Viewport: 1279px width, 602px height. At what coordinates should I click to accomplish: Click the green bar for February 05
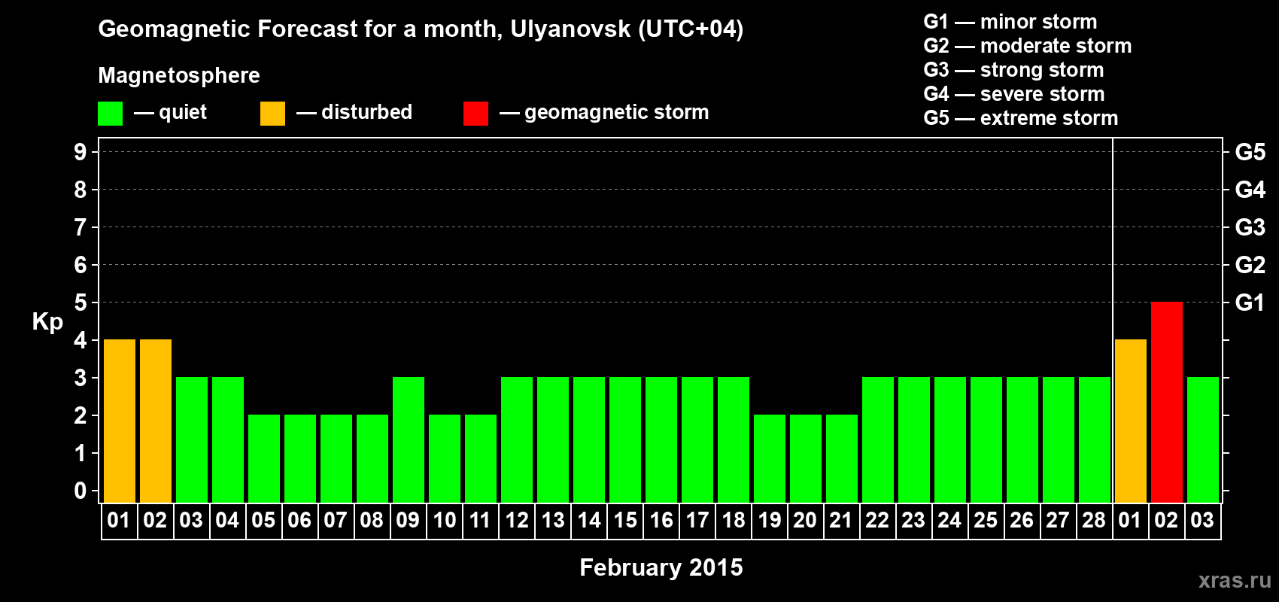coord(264,459)
